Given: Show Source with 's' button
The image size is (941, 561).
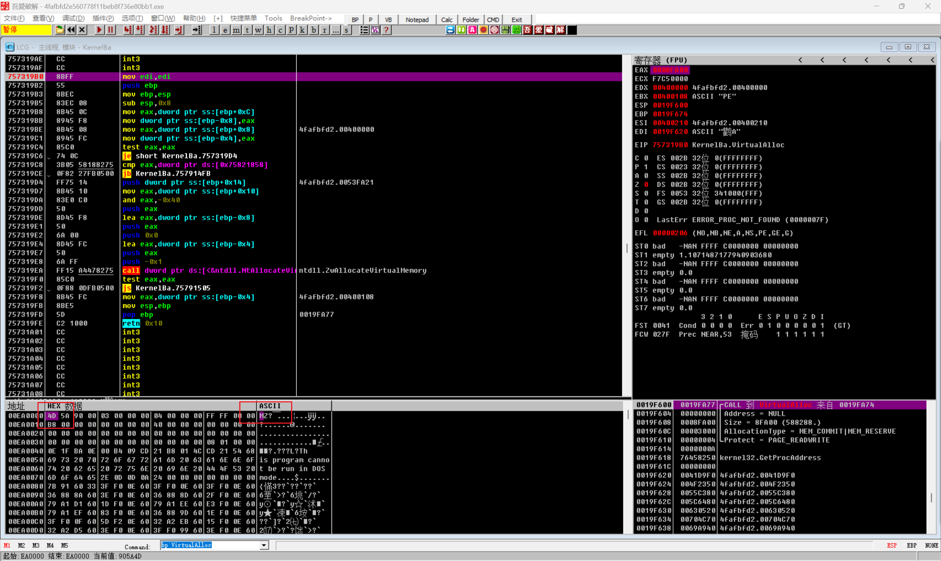Looking at the screenshot, I should coord(347,30).
